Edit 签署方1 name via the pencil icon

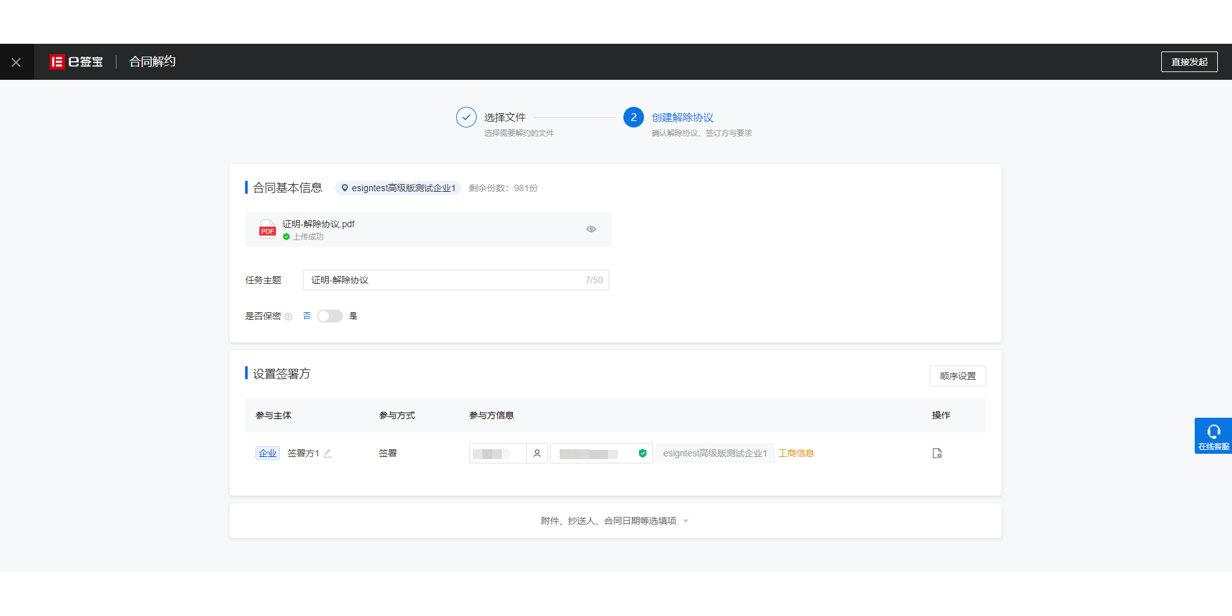328,453
